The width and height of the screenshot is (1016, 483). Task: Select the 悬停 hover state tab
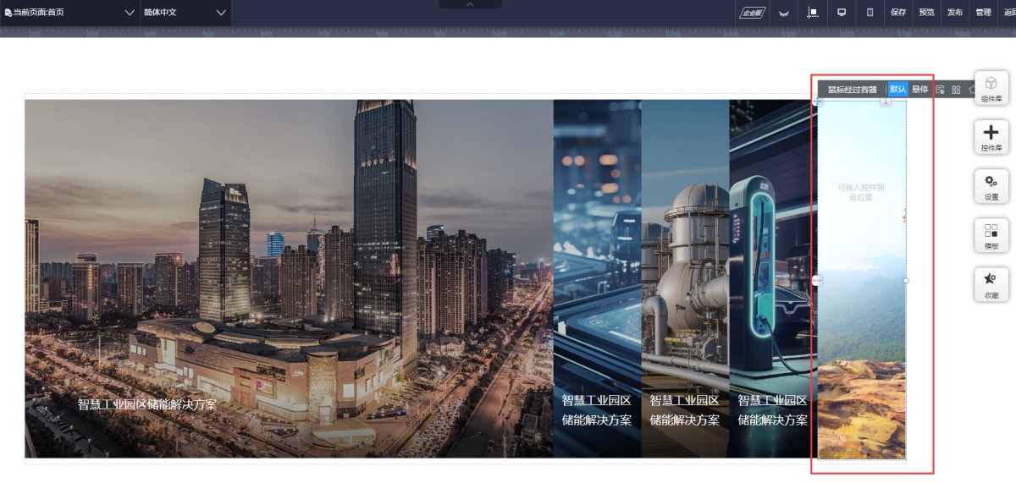pyautogui.click(x=919, y=89)
